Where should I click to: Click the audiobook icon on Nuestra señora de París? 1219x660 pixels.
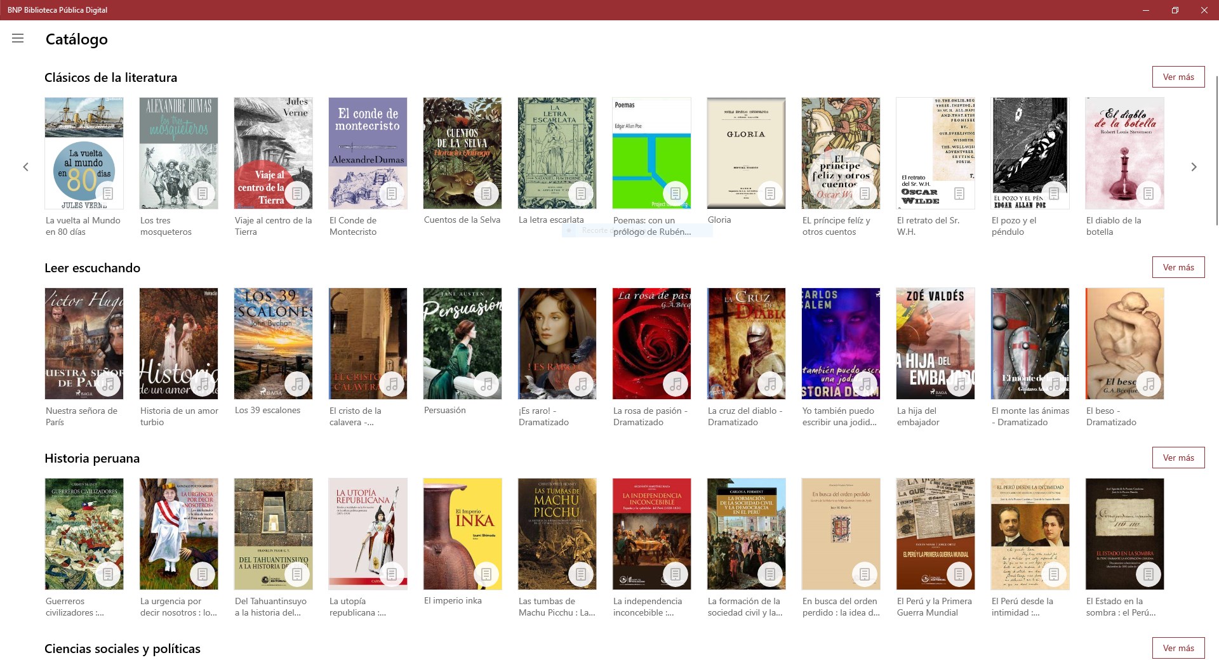click(x=108, y=384)
